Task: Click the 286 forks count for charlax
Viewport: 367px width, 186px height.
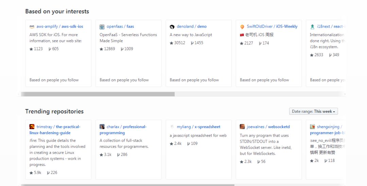Action: (x=124, y=155)
